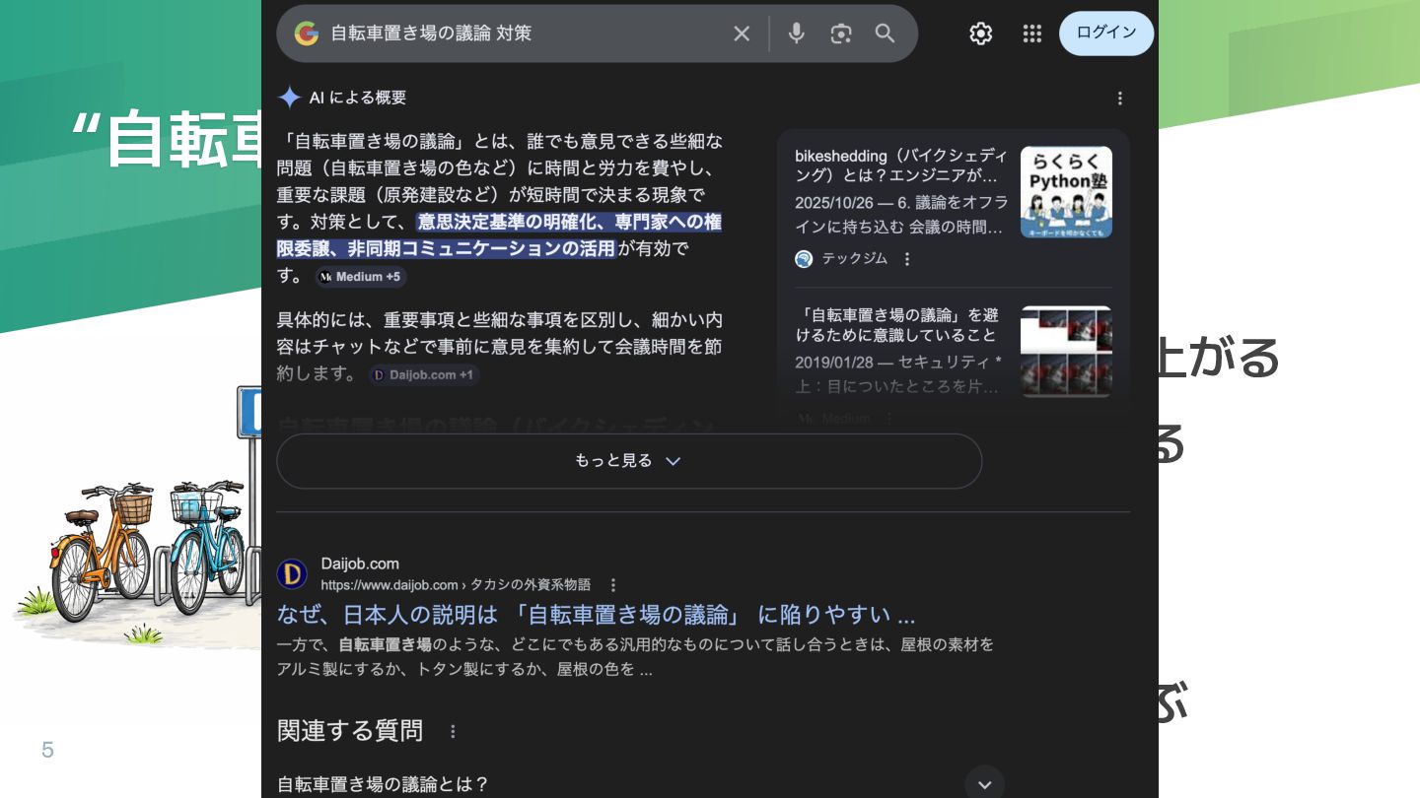Click the AI による概要 heading

click(x=358, y=98)
